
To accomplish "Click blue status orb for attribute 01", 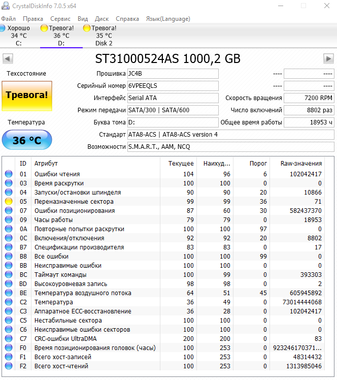I will [9, 174].
